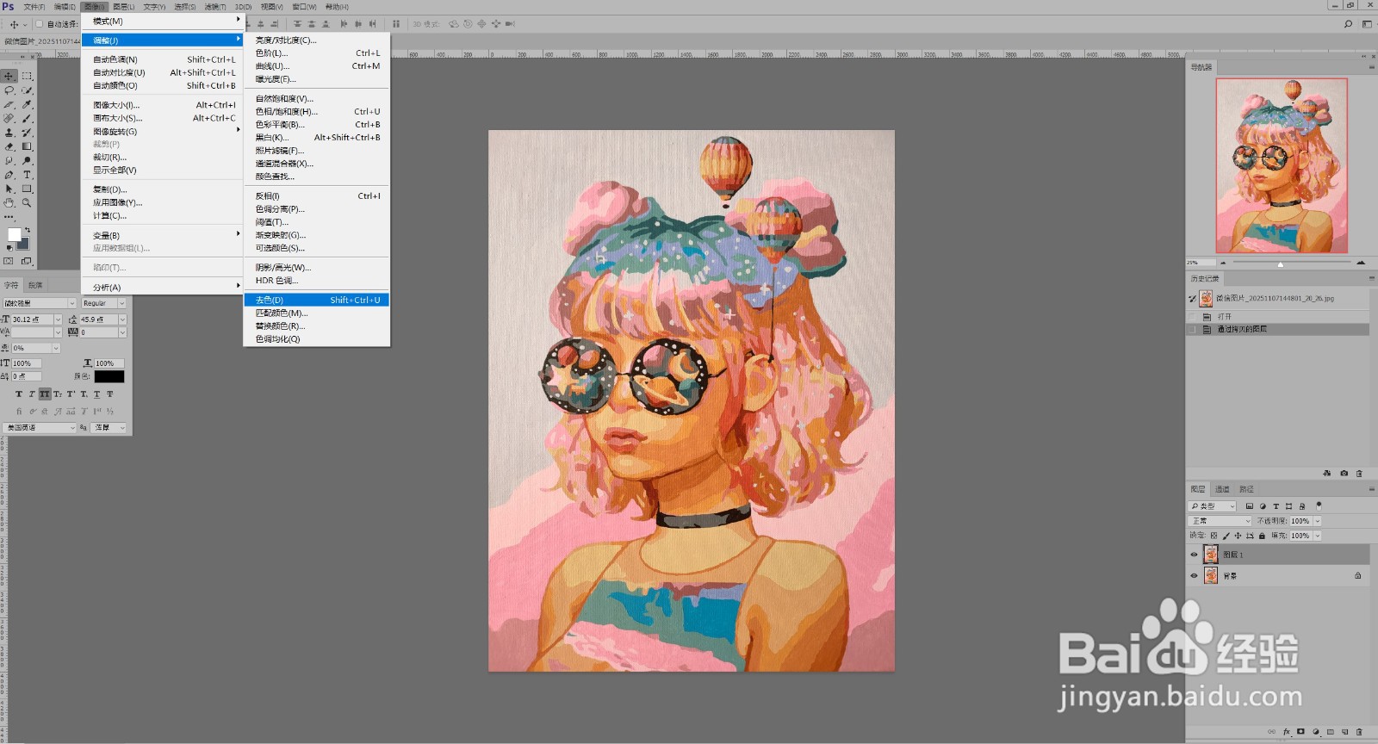Switch to the 路径 tab
Image resolution: width=1378 pixels, height=744 pixels.
(x=1246, y=489)
